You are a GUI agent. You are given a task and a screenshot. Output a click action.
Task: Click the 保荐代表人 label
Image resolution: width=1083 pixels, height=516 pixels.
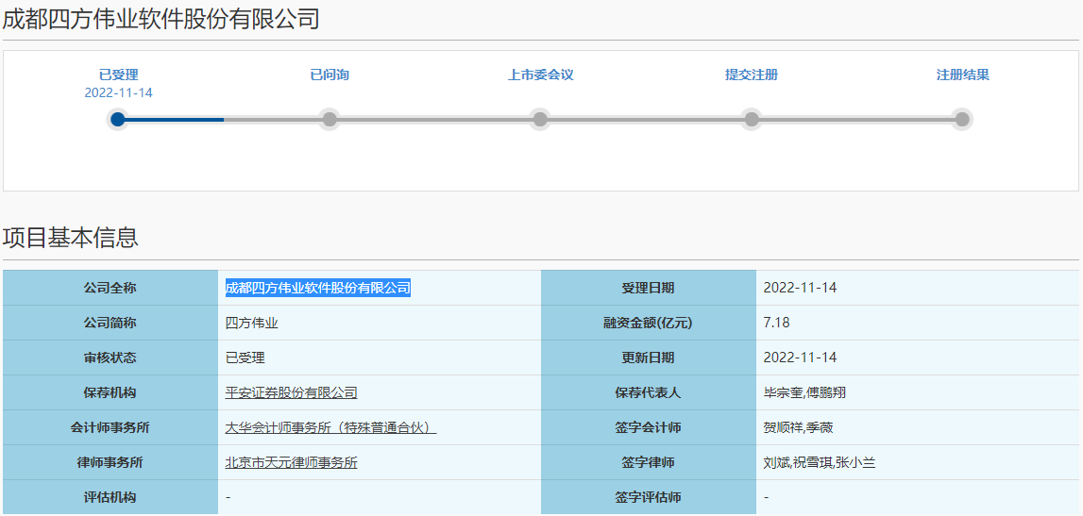(x=648, y=393)
